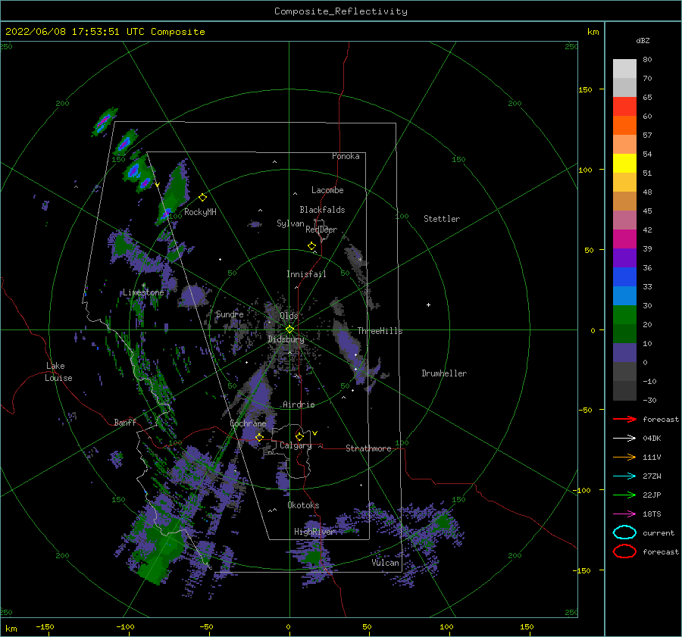Viewport: 682px width, 637px height.
Task: Click the Airdrie label
Action: pyautogui.click(x=299, y=404)
